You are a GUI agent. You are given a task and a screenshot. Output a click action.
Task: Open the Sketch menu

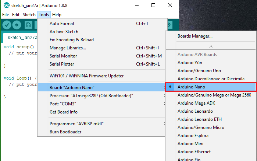click(29, 15)
